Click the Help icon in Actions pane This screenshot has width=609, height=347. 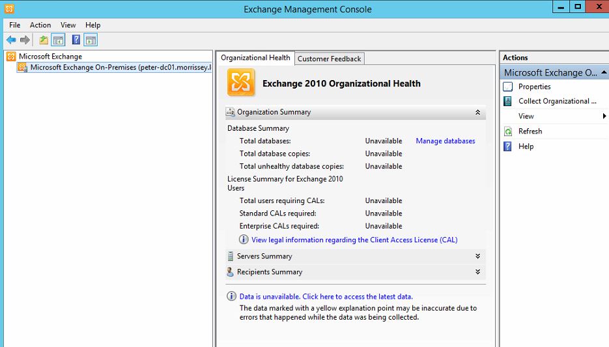[x=507, y=146]
